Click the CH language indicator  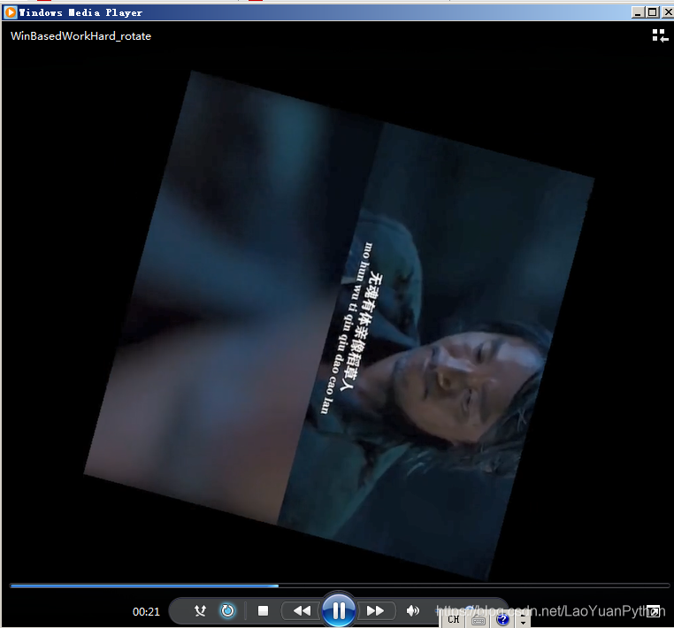[x=454, y=620]
